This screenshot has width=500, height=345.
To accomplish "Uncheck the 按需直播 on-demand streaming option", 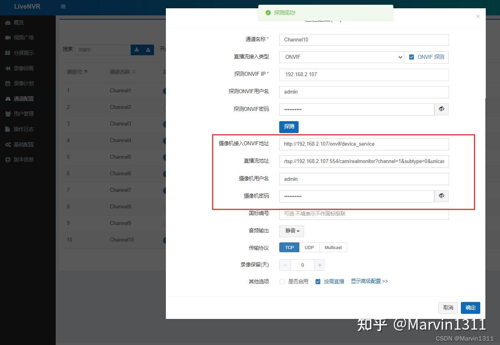I will 318,281.
